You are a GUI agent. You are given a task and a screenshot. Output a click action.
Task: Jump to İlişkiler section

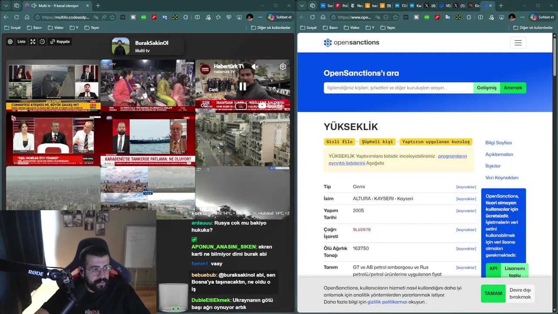(x=493, y=166)
